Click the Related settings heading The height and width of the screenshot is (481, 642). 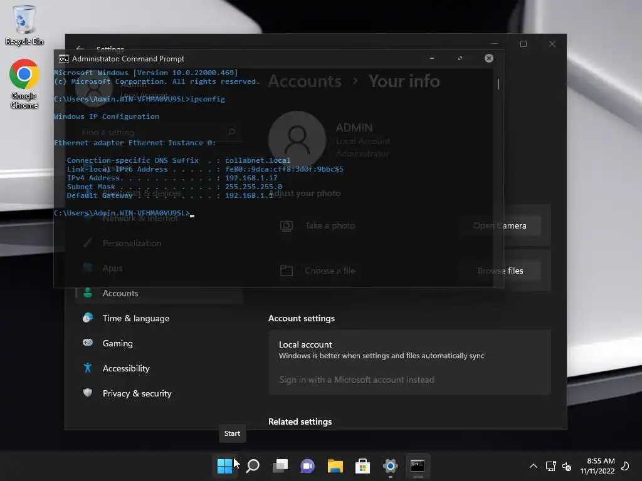click(300, 422)
